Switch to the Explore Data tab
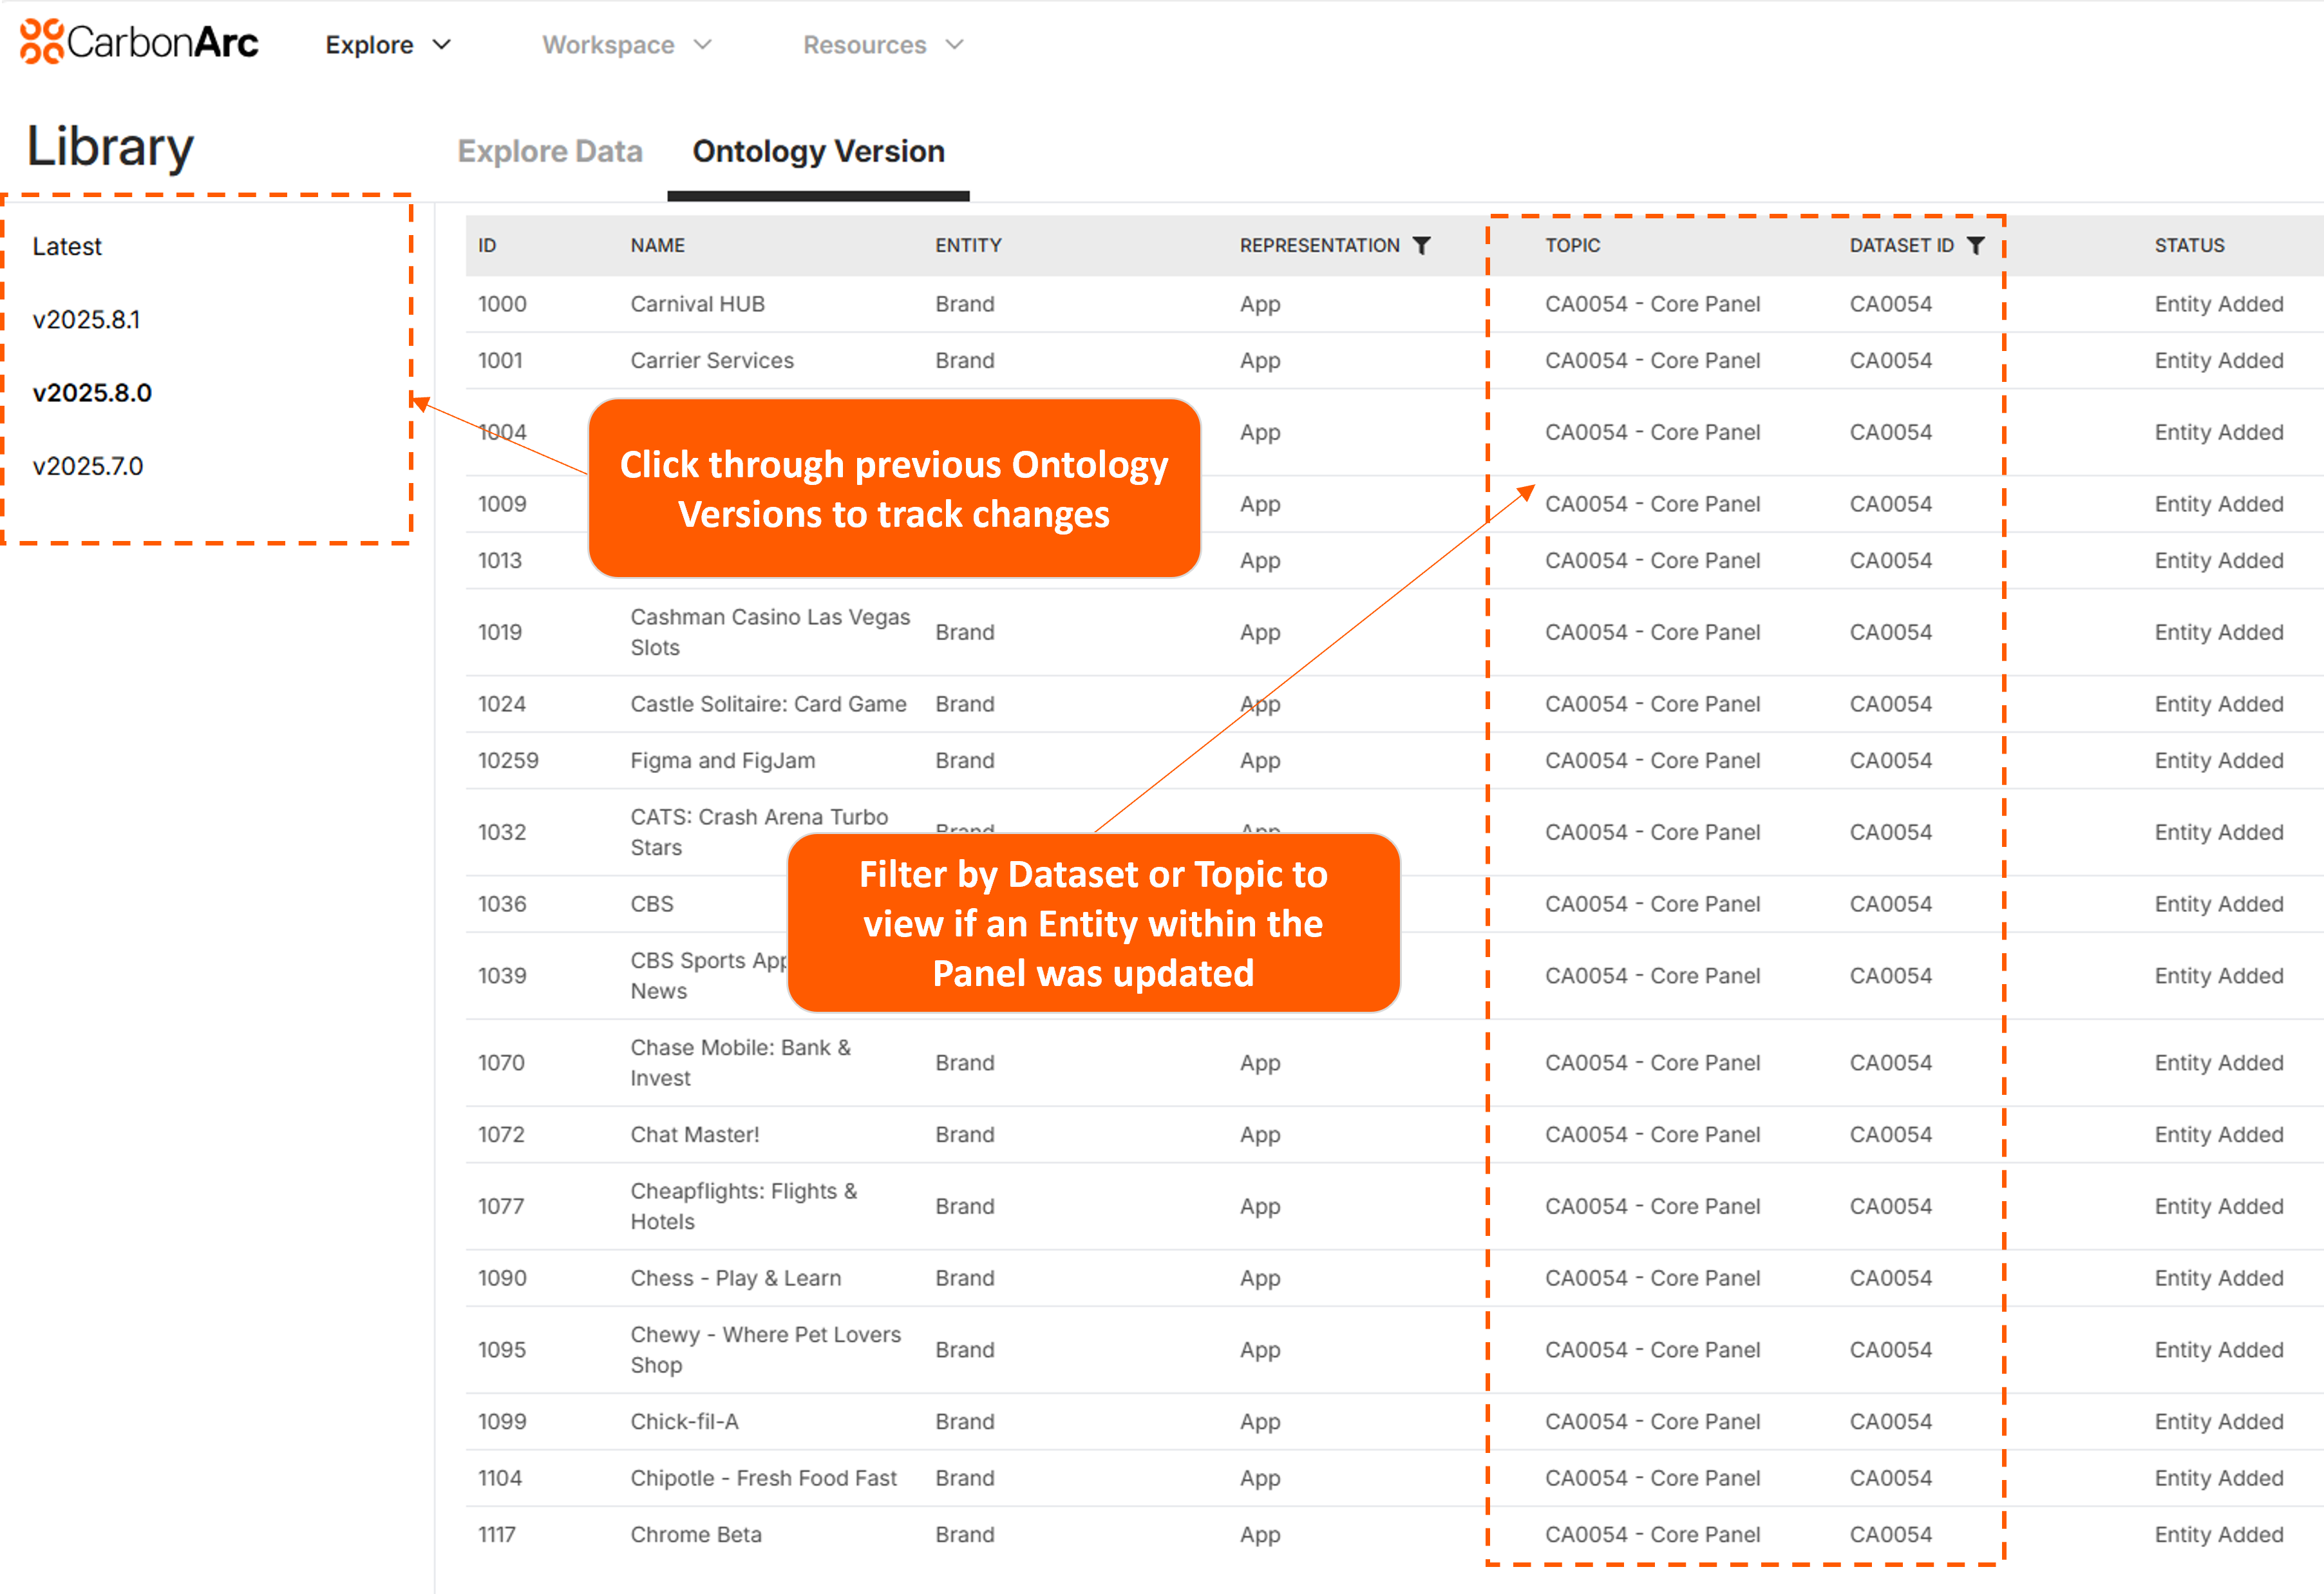 coord(549,151)
